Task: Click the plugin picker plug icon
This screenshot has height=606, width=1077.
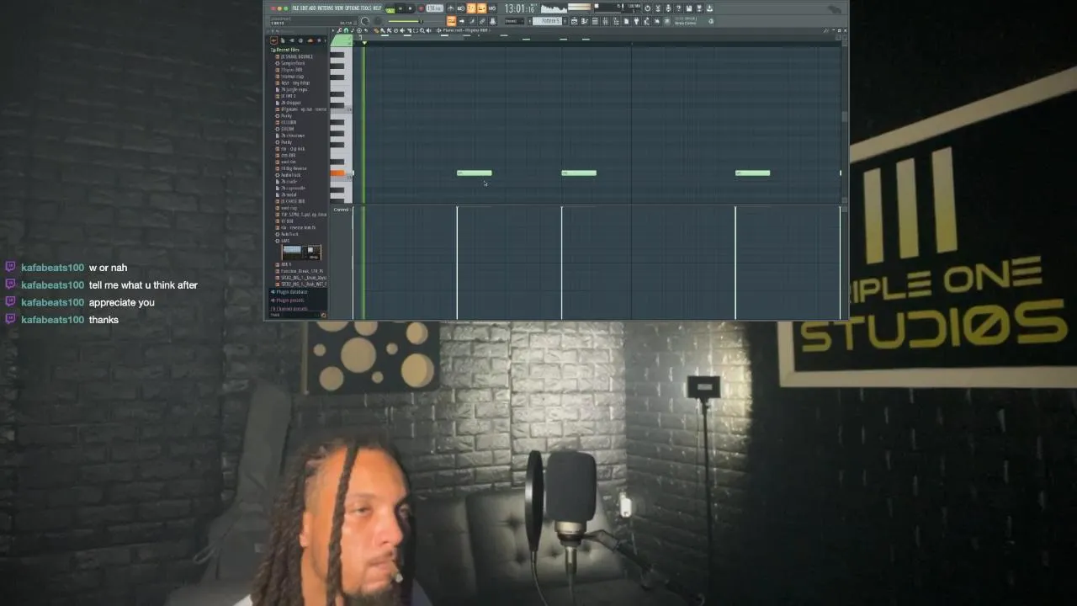Action: [x=637, y=22]
